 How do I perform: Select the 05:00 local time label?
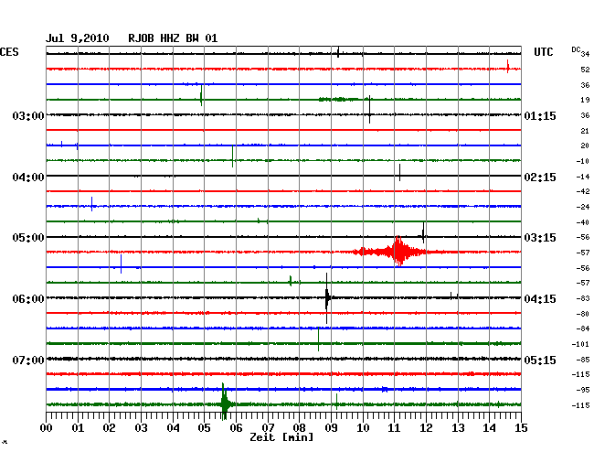coord(28,238)
